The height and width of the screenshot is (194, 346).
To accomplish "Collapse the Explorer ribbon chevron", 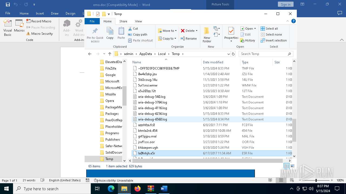I will pyautogui.click(x=288, y=21).
